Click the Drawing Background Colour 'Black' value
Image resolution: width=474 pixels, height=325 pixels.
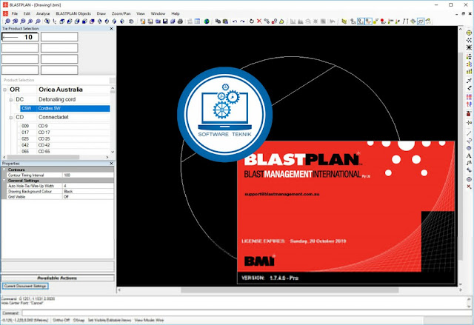coord(88,191)
